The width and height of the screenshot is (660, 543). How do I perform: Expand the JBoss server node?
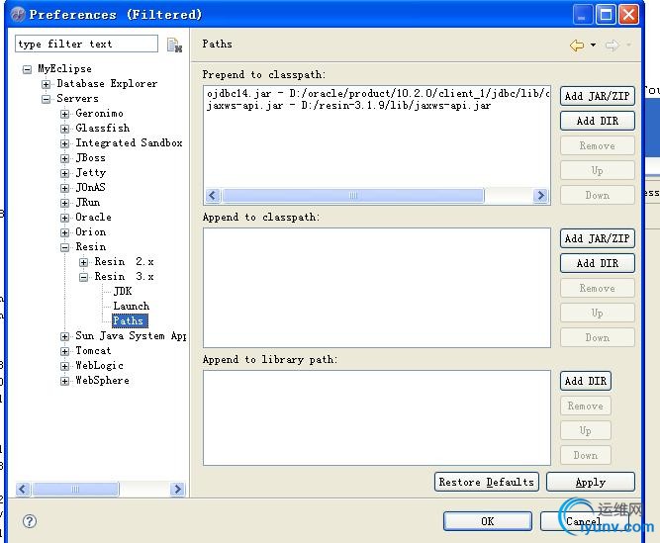(x=65, y=158)
